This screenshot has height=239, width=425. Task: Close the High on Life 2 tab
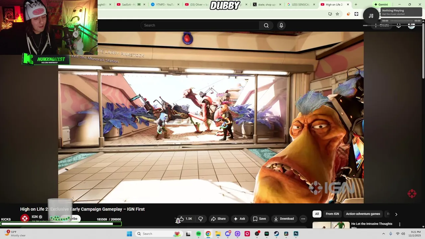[x=348, y=5]
